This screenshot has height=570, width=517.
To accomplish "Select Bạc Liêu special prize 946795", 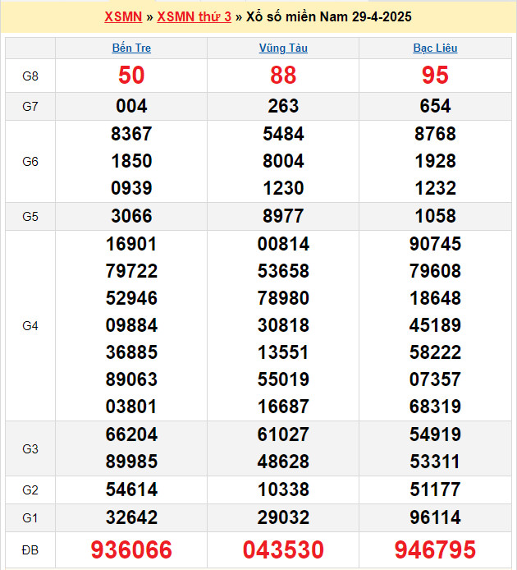I will pyautogui.click(x=435, y=549).
